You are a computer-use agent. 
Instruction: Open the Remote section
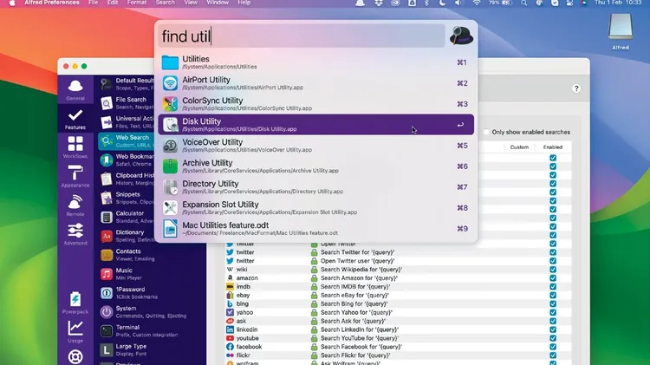click(x=75, y=205)
